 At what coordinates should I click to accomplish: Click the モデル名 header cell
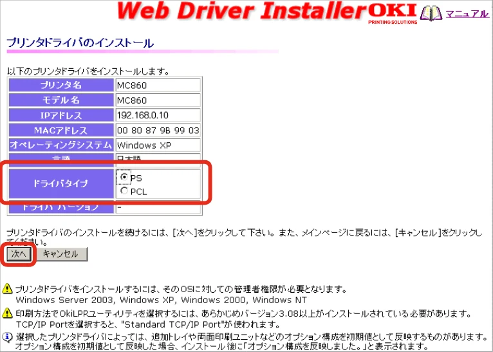click(61, 100)
